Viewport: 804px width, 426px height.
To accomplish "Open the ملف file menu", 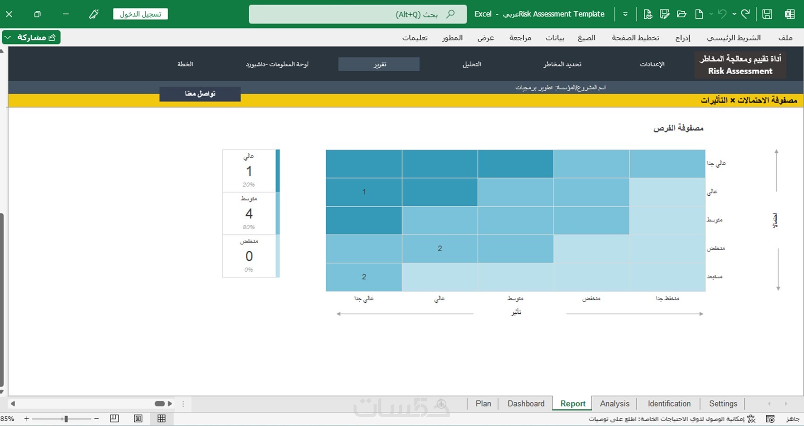I will (x=786, y=38).
